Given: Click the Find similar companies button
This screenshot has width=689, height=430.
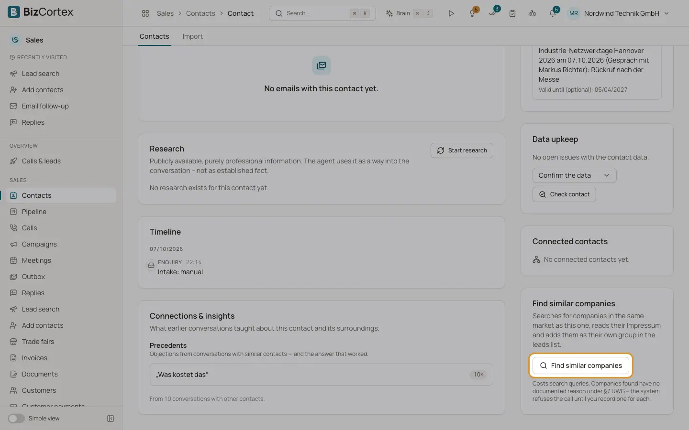Looking at the screenshot, I should pyautogui.click(x=581, y=365).
